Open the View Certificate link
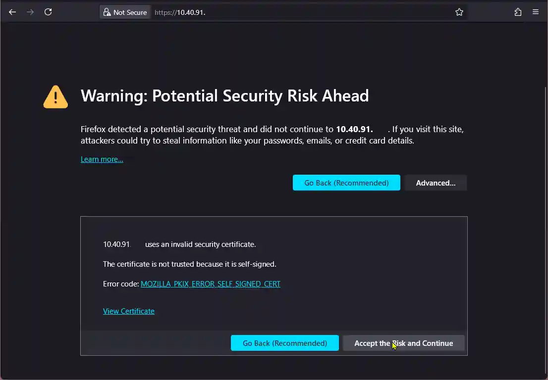 (x=129, y=311)
